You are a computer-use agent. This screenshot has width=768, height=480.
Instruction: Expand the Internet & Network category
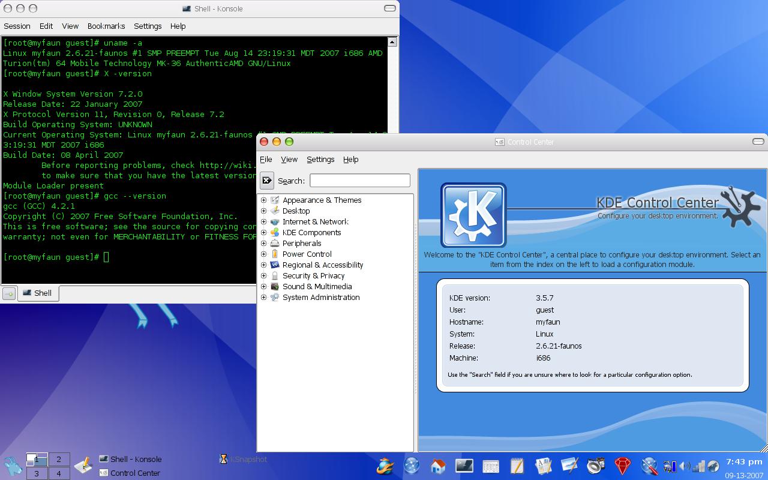(263, 221)
